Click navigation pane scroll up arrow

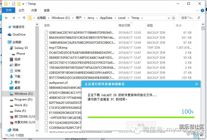pos(37,24)
